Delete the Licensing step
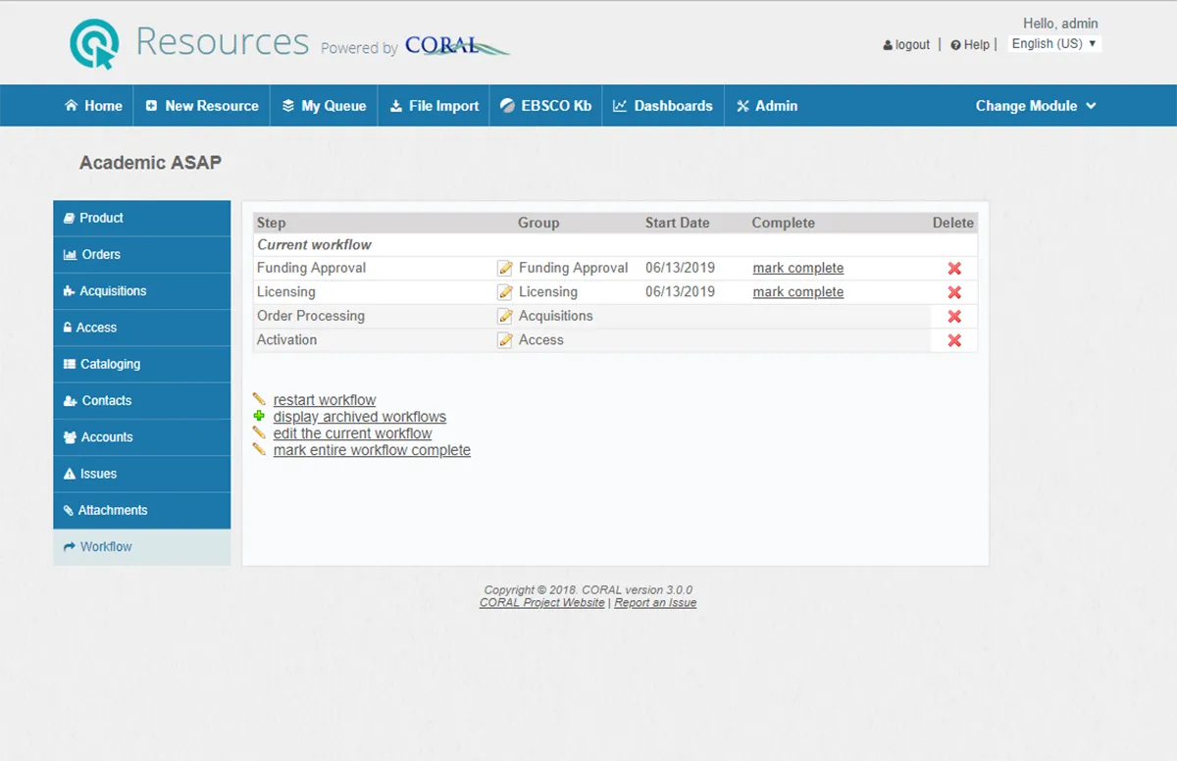 click(954, 292)
